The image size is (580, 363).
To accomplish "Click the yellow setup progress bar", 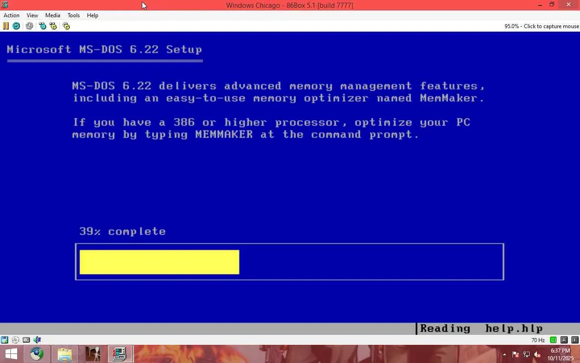I will point(159,262).
